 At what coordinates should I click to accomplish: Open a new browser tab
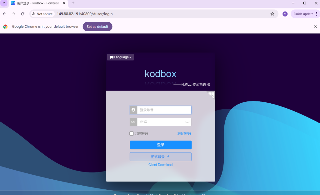tap(73, 3)
